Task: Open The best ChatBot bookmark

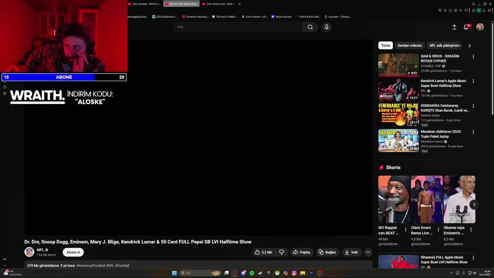Action: 225,17
